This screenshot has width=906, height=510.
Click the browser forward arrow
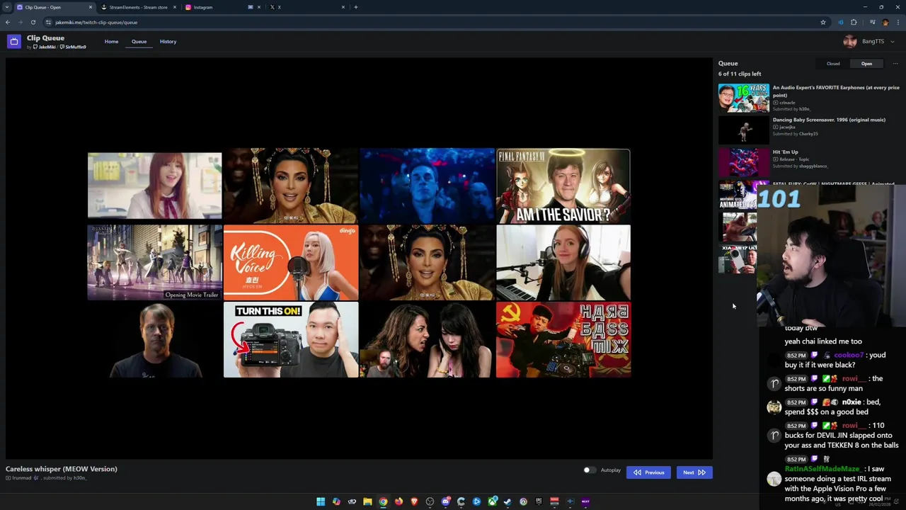[20, 22]
